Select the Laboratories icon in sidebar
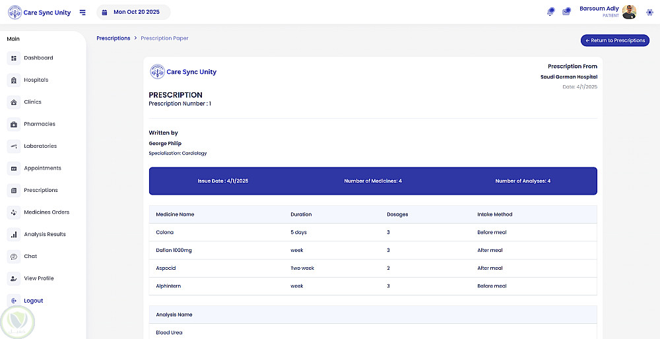660x339 pixels. point(14,146)
